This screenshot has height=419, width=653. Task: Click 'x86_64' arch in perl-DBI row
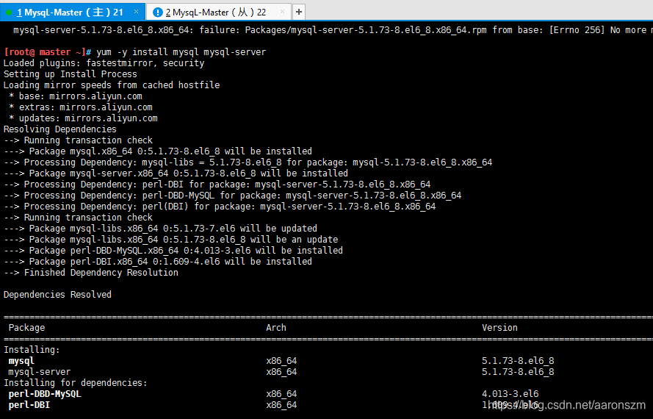(x=281, y=405)
